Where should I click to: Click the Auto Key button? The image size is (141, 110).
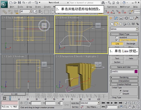tap(75, 103)
